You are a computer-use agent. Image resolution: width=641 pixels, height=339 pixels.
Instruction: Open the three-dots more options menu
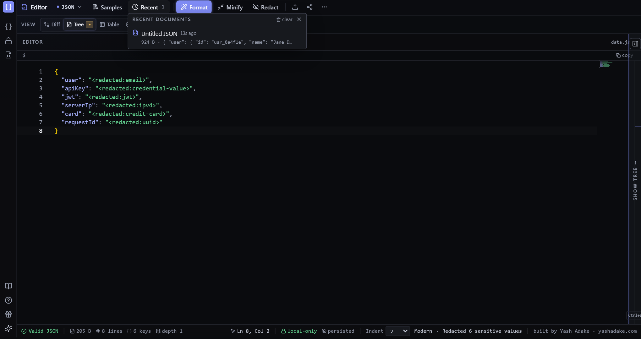(324, 7)
